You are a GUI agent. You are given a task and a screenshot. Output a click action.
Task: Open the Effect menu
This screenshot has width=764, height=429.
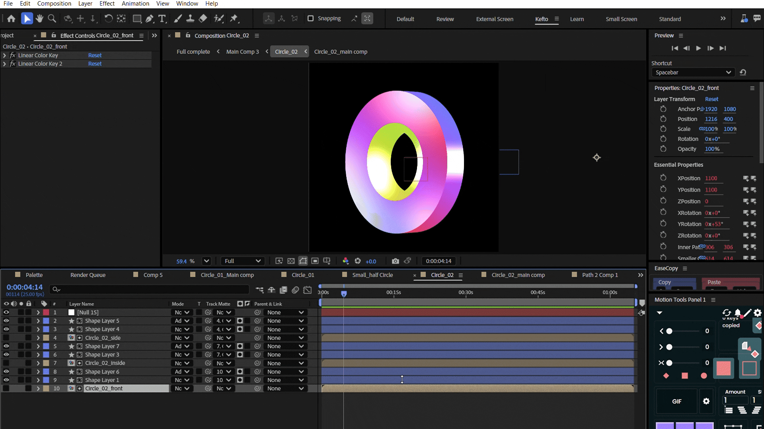pyautogui.click(x=107, y=4)
